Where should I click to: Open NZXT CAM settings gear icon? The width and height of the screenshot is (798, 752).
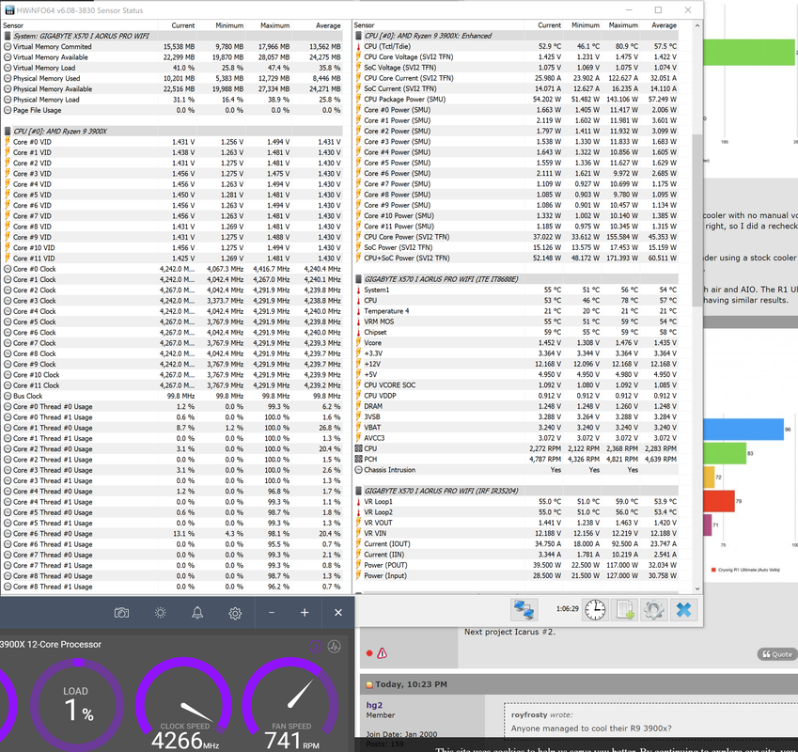pyautogui.click(x=235, y=613)
